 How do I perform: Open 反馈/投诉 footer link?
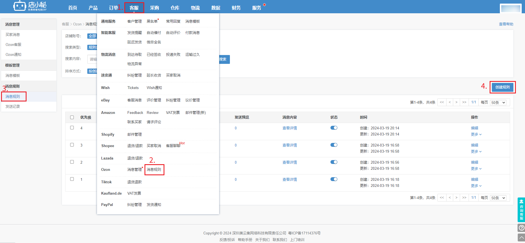click(x=227, y=240)
